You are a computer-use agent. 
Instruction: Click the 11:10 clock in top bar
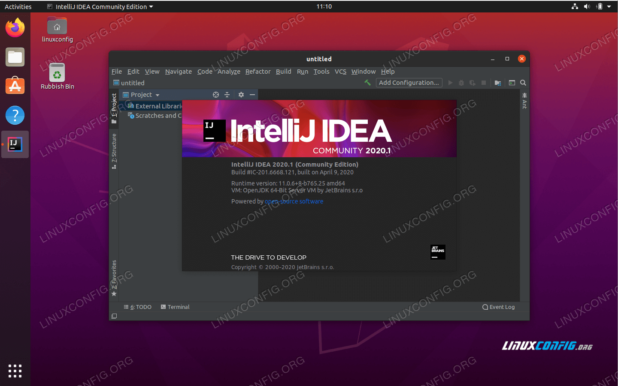pos(324,6)
